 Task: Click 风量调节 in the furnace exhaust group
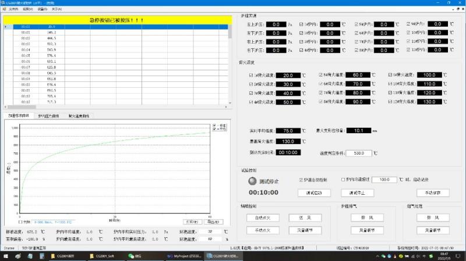[367, 230]
